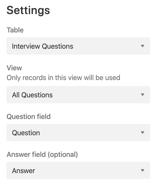Click the arrow icon in View selector
This screenshot has height=185, width=155.
tap(143, 95)
